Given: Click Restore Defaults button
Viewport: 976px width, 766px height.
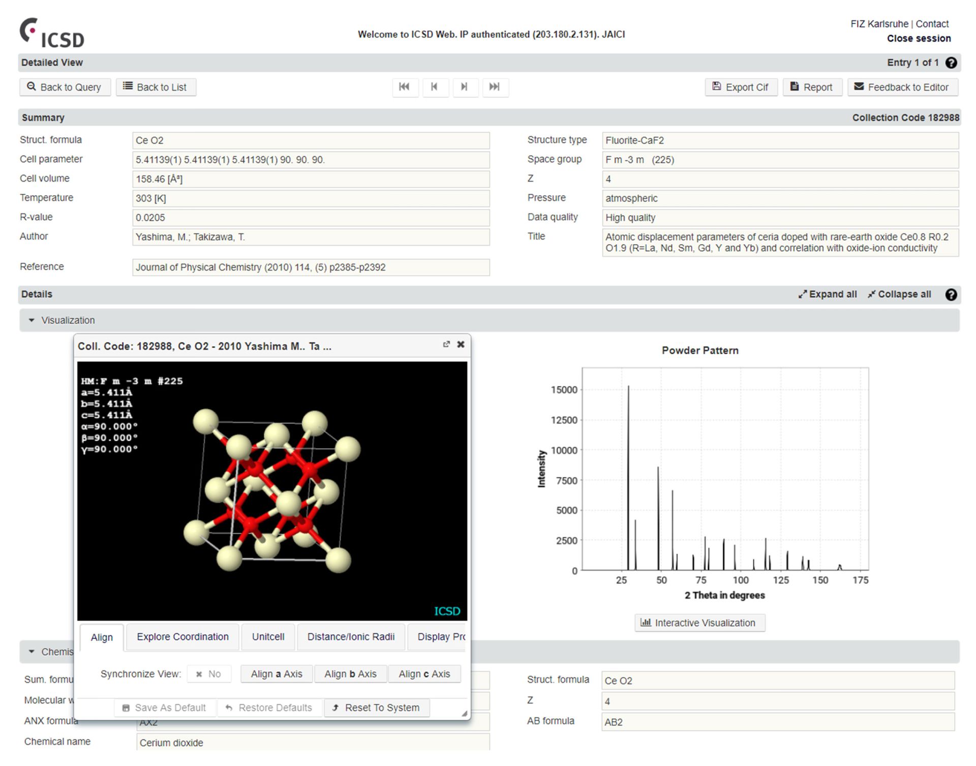Looking at the screenshot, I should point(269,708).
